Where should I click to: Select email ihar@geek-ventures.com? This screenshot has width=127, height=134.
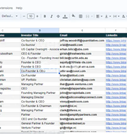tap(82, 84)
